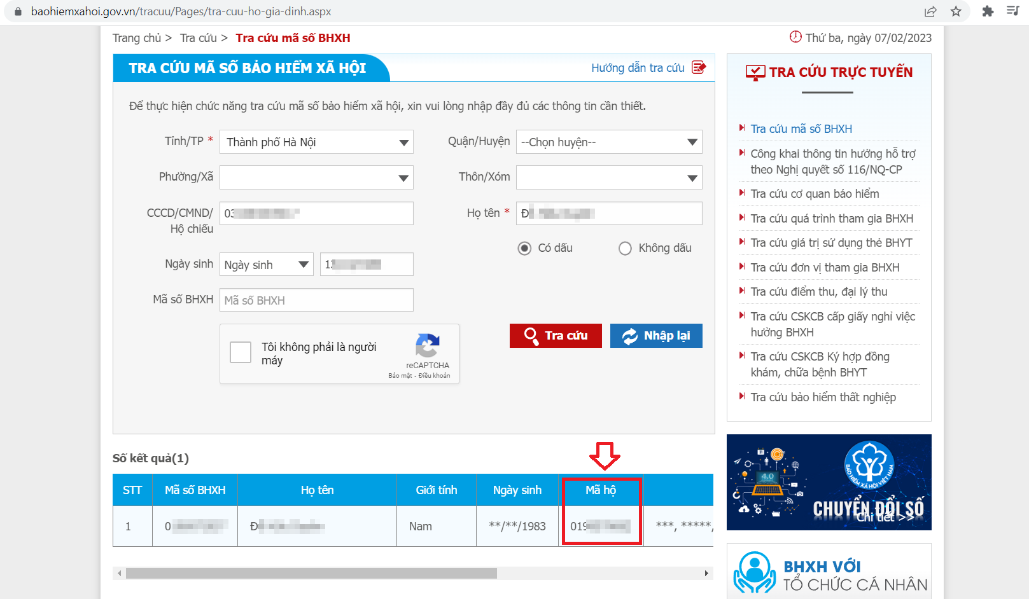Click the results table horizontal scrollbar thumb
The width and height of the screenshot is (1029, 599).
coord(311,574)
